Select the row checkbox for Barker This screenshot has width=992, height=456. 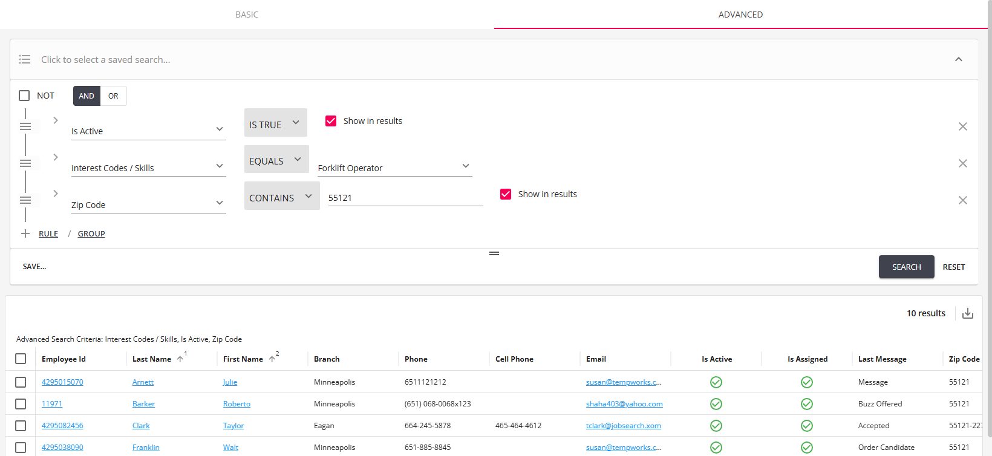pos(21,404)
